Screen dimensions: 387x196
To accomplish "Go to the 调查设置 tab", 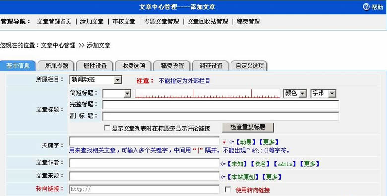I will [x=211, y=66].
